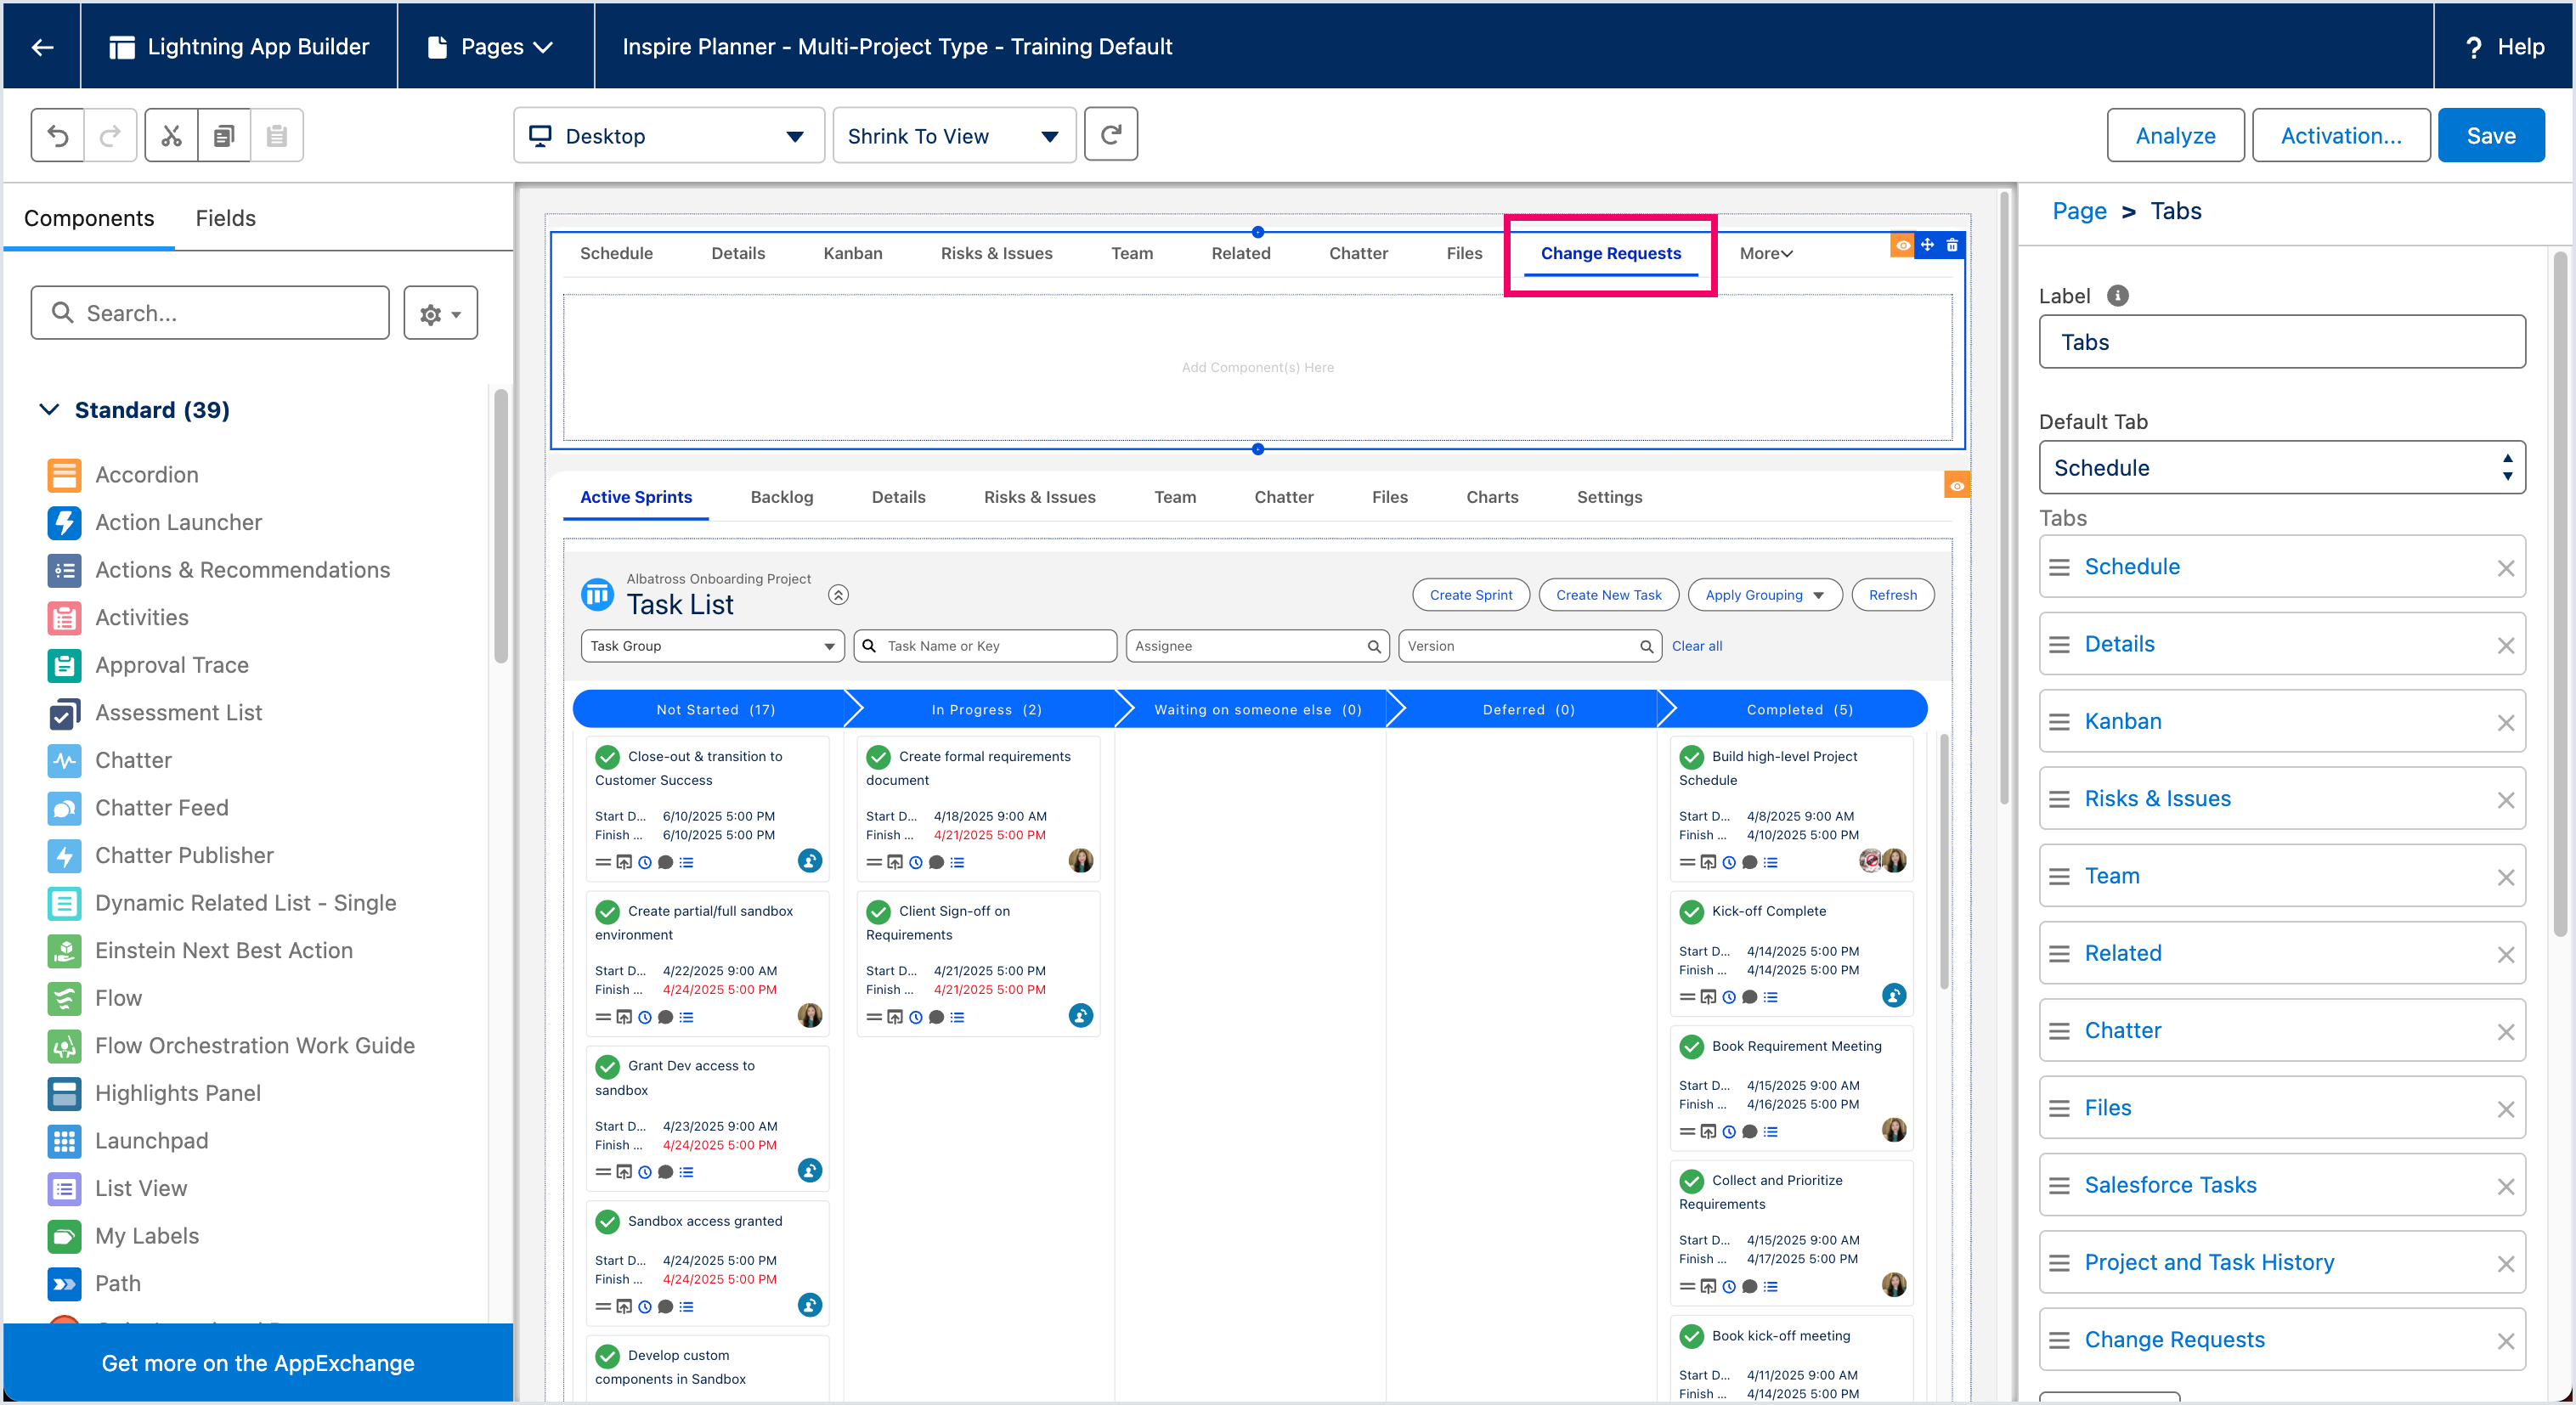The width and height of the screenshot is (2576, 1405).
Task: Click the components Search field
Action: click(x=210, y=313)
